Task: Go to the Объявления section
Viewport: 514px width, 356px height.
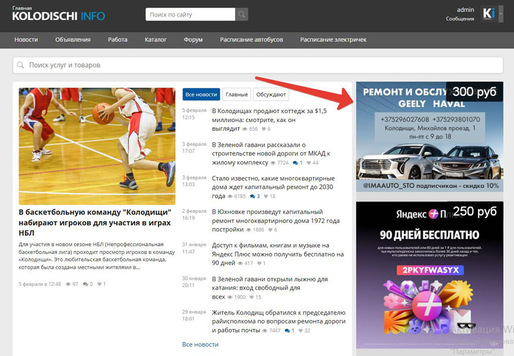Action: 73,40
